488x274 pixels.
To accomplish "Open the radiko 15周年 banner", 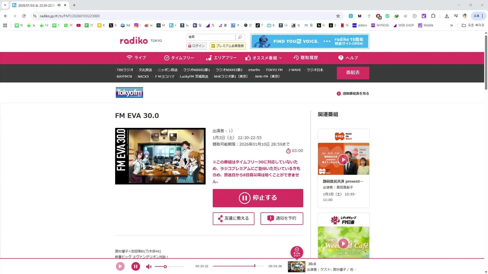I will tap(310, 41).
